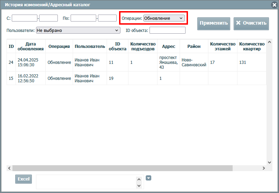Click text area scroll down arrow
The image size is (279, 193).
[x=139, y=186]
